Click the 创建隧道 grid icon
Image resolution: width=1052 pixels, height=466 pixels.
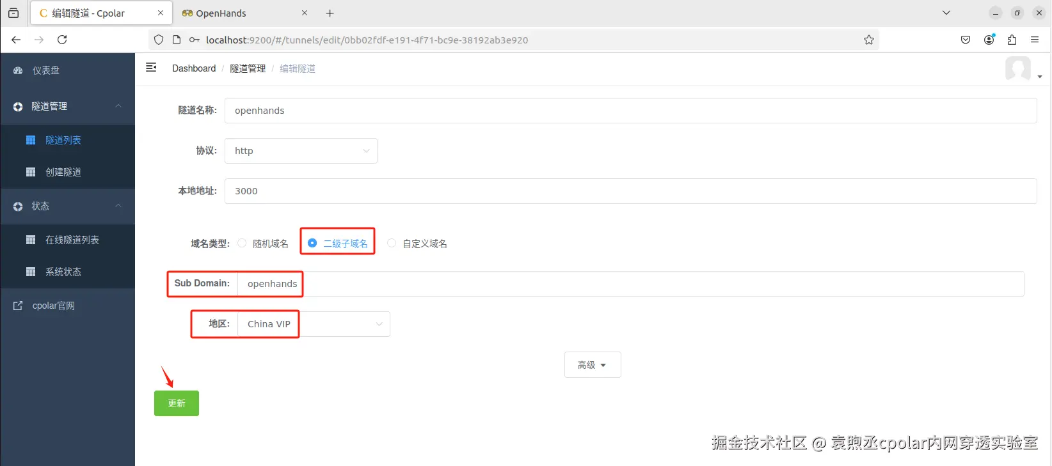(x=30, y=172)
